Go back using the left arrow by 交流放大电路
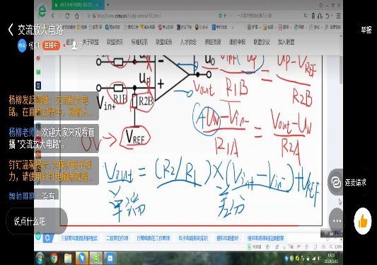377x265 pixels. (x=11, y=30)
